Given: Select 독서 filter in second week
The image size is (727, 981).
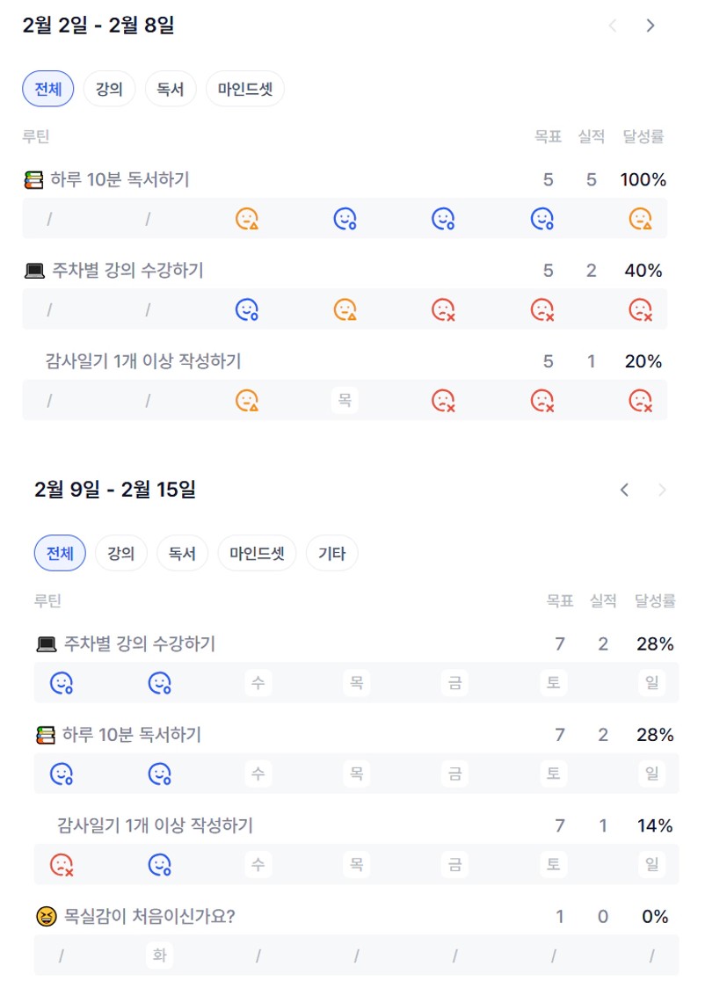Looking at the screenshot, I should coord(182,554).
